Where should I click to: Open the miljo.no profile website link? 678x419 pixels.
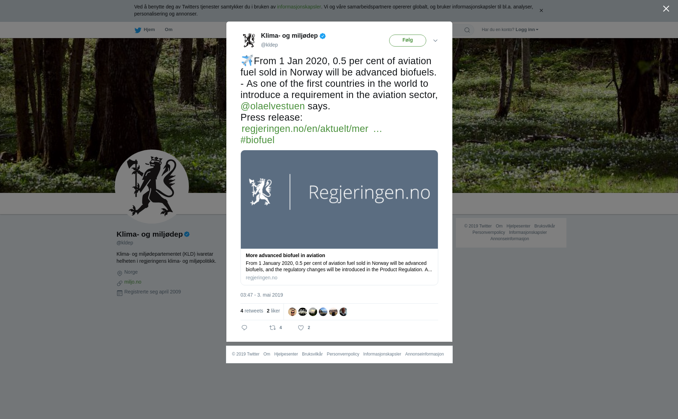tap(133, 282)
